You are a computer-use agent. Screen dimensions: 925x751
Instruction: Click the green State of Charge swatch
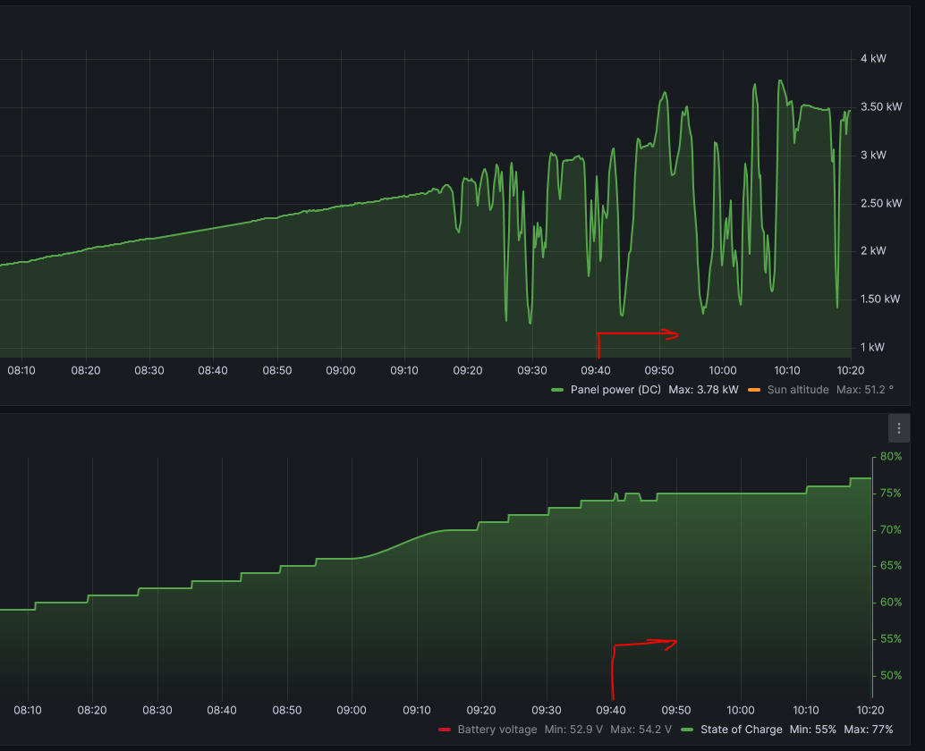687,730
